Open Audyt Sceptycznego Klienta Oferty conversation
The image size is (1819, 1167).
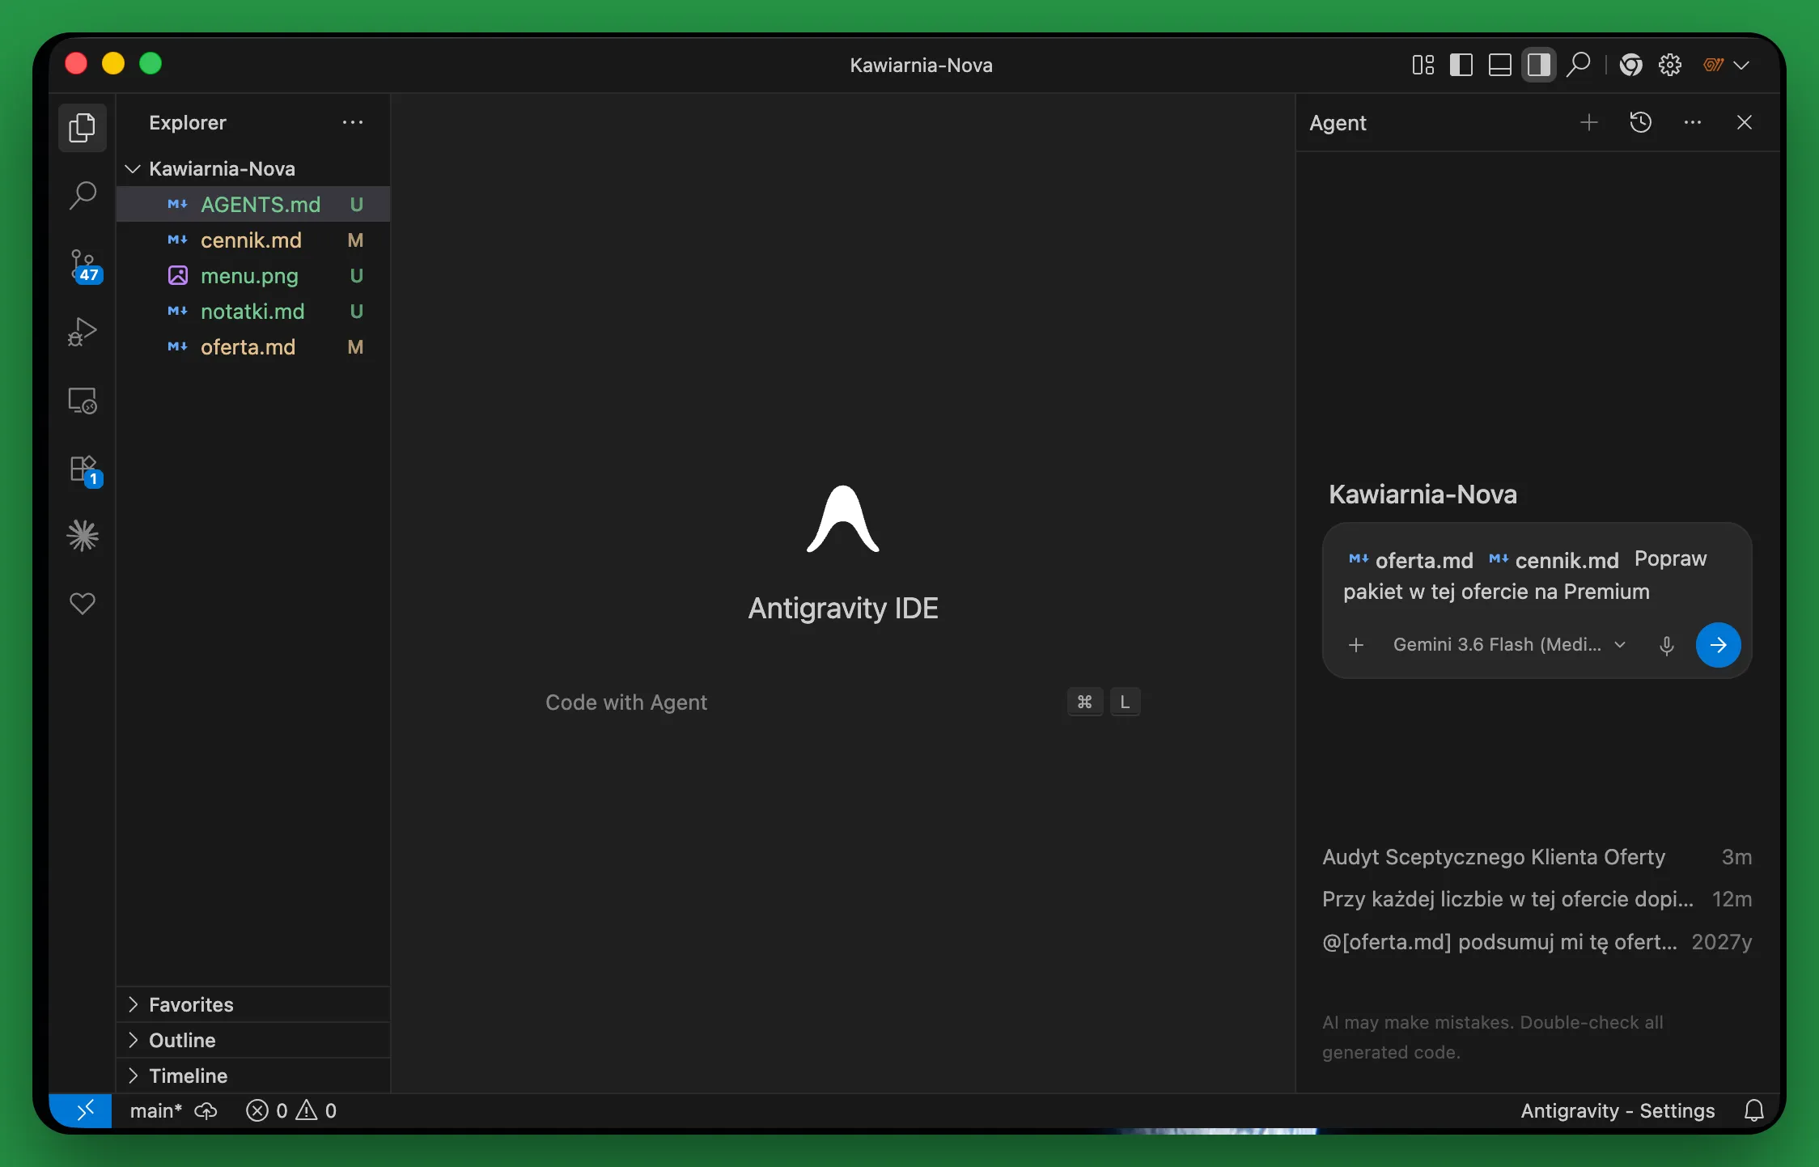pos(1537,857)
